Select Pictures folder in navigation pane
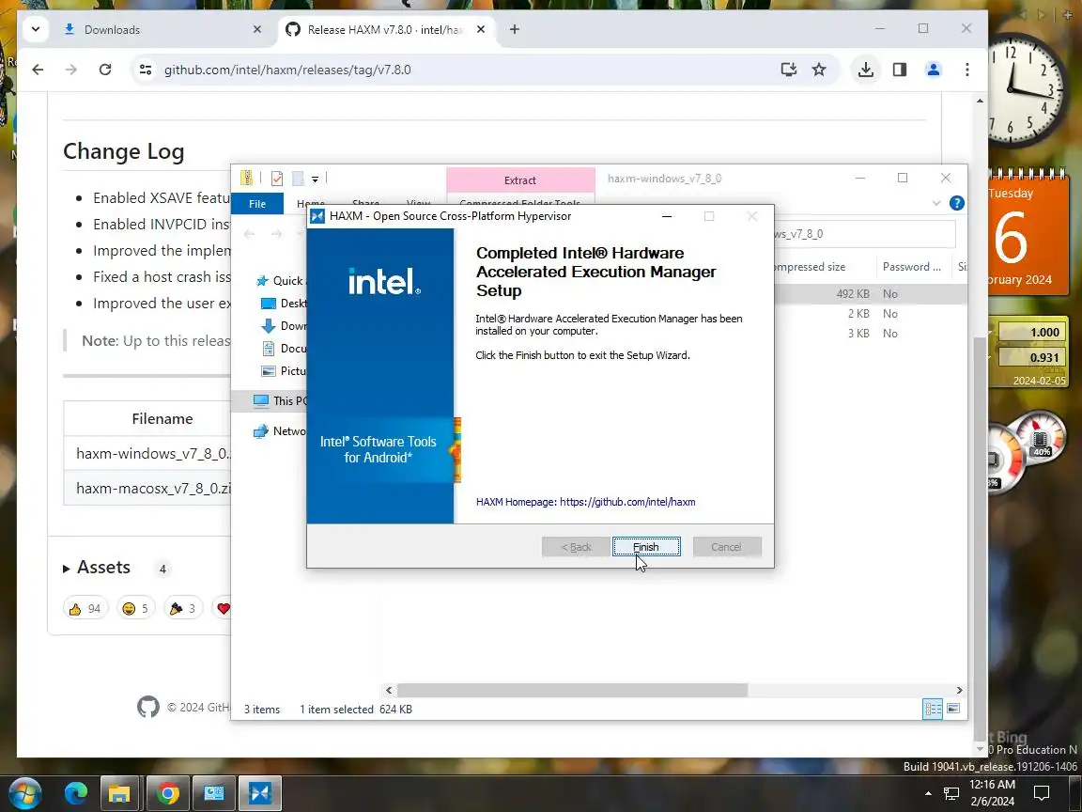Image resolution: width=1082 pixels, height=812 pixels. [x=283, y=371]
